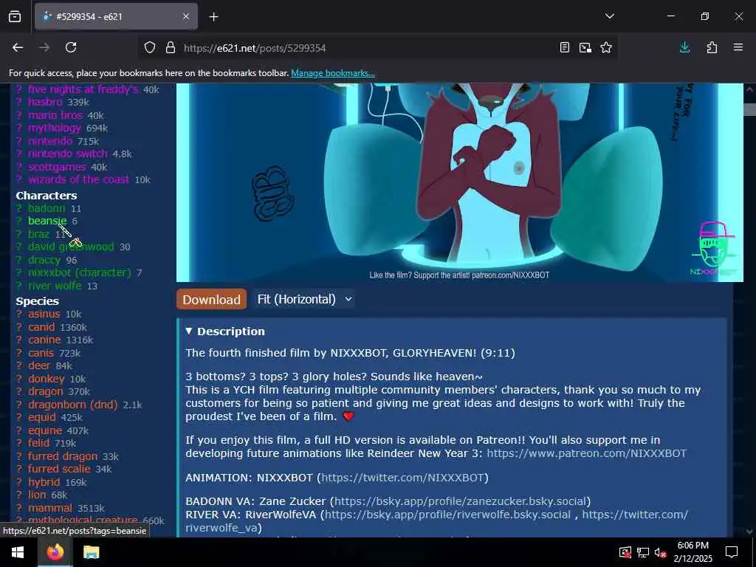Click question mark beside nintendo switch tag
This screenshot has width=756, height=567.
tap(18, 154)
